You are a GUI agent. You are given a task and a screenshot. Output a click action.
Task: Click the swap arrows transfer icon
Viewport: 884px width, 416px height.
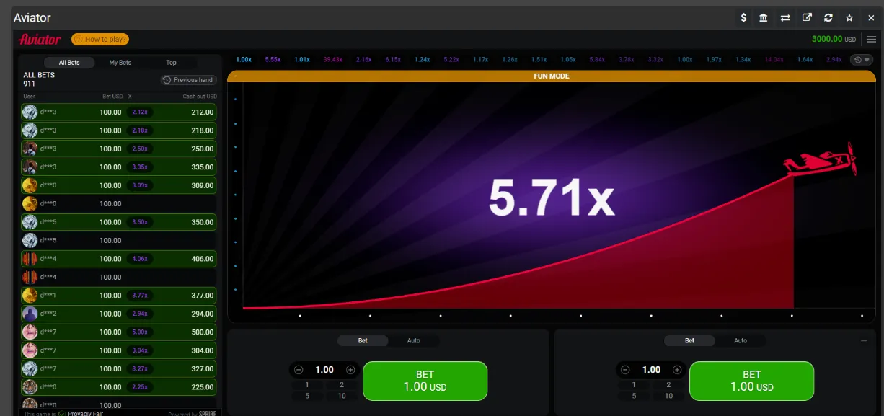785,18
